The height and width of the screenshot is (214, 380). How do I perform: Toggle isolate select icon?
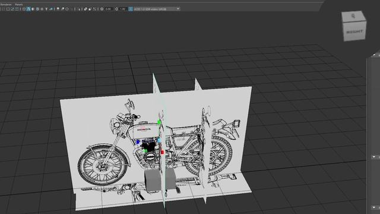(x=79, y=9)
